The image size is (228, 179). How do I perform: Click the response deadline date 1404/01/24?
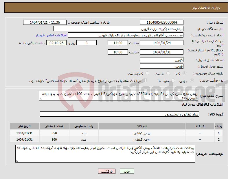pyautogui.click(x=161, y=43)
